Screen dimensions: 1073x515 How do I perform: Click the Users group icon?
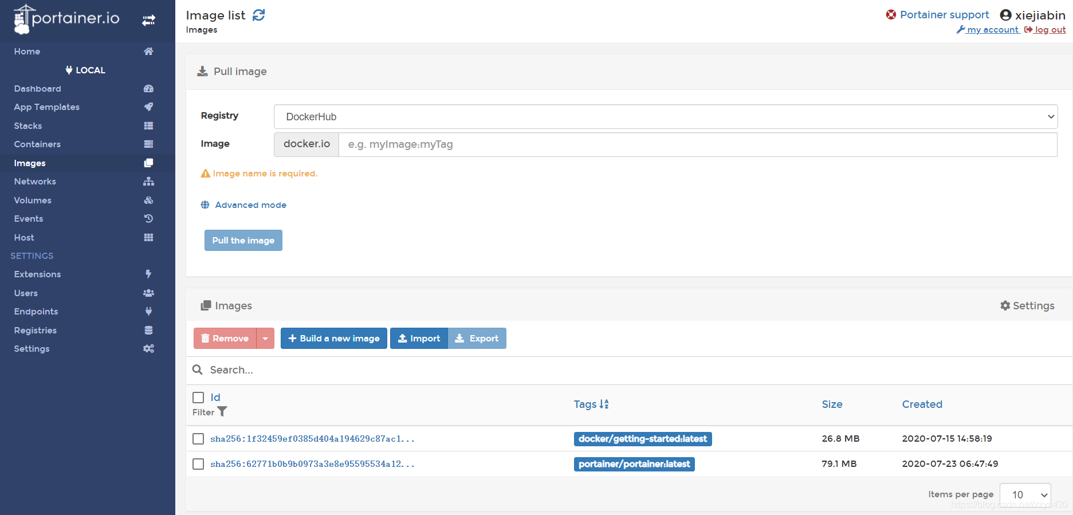click(x=148, y=293)
